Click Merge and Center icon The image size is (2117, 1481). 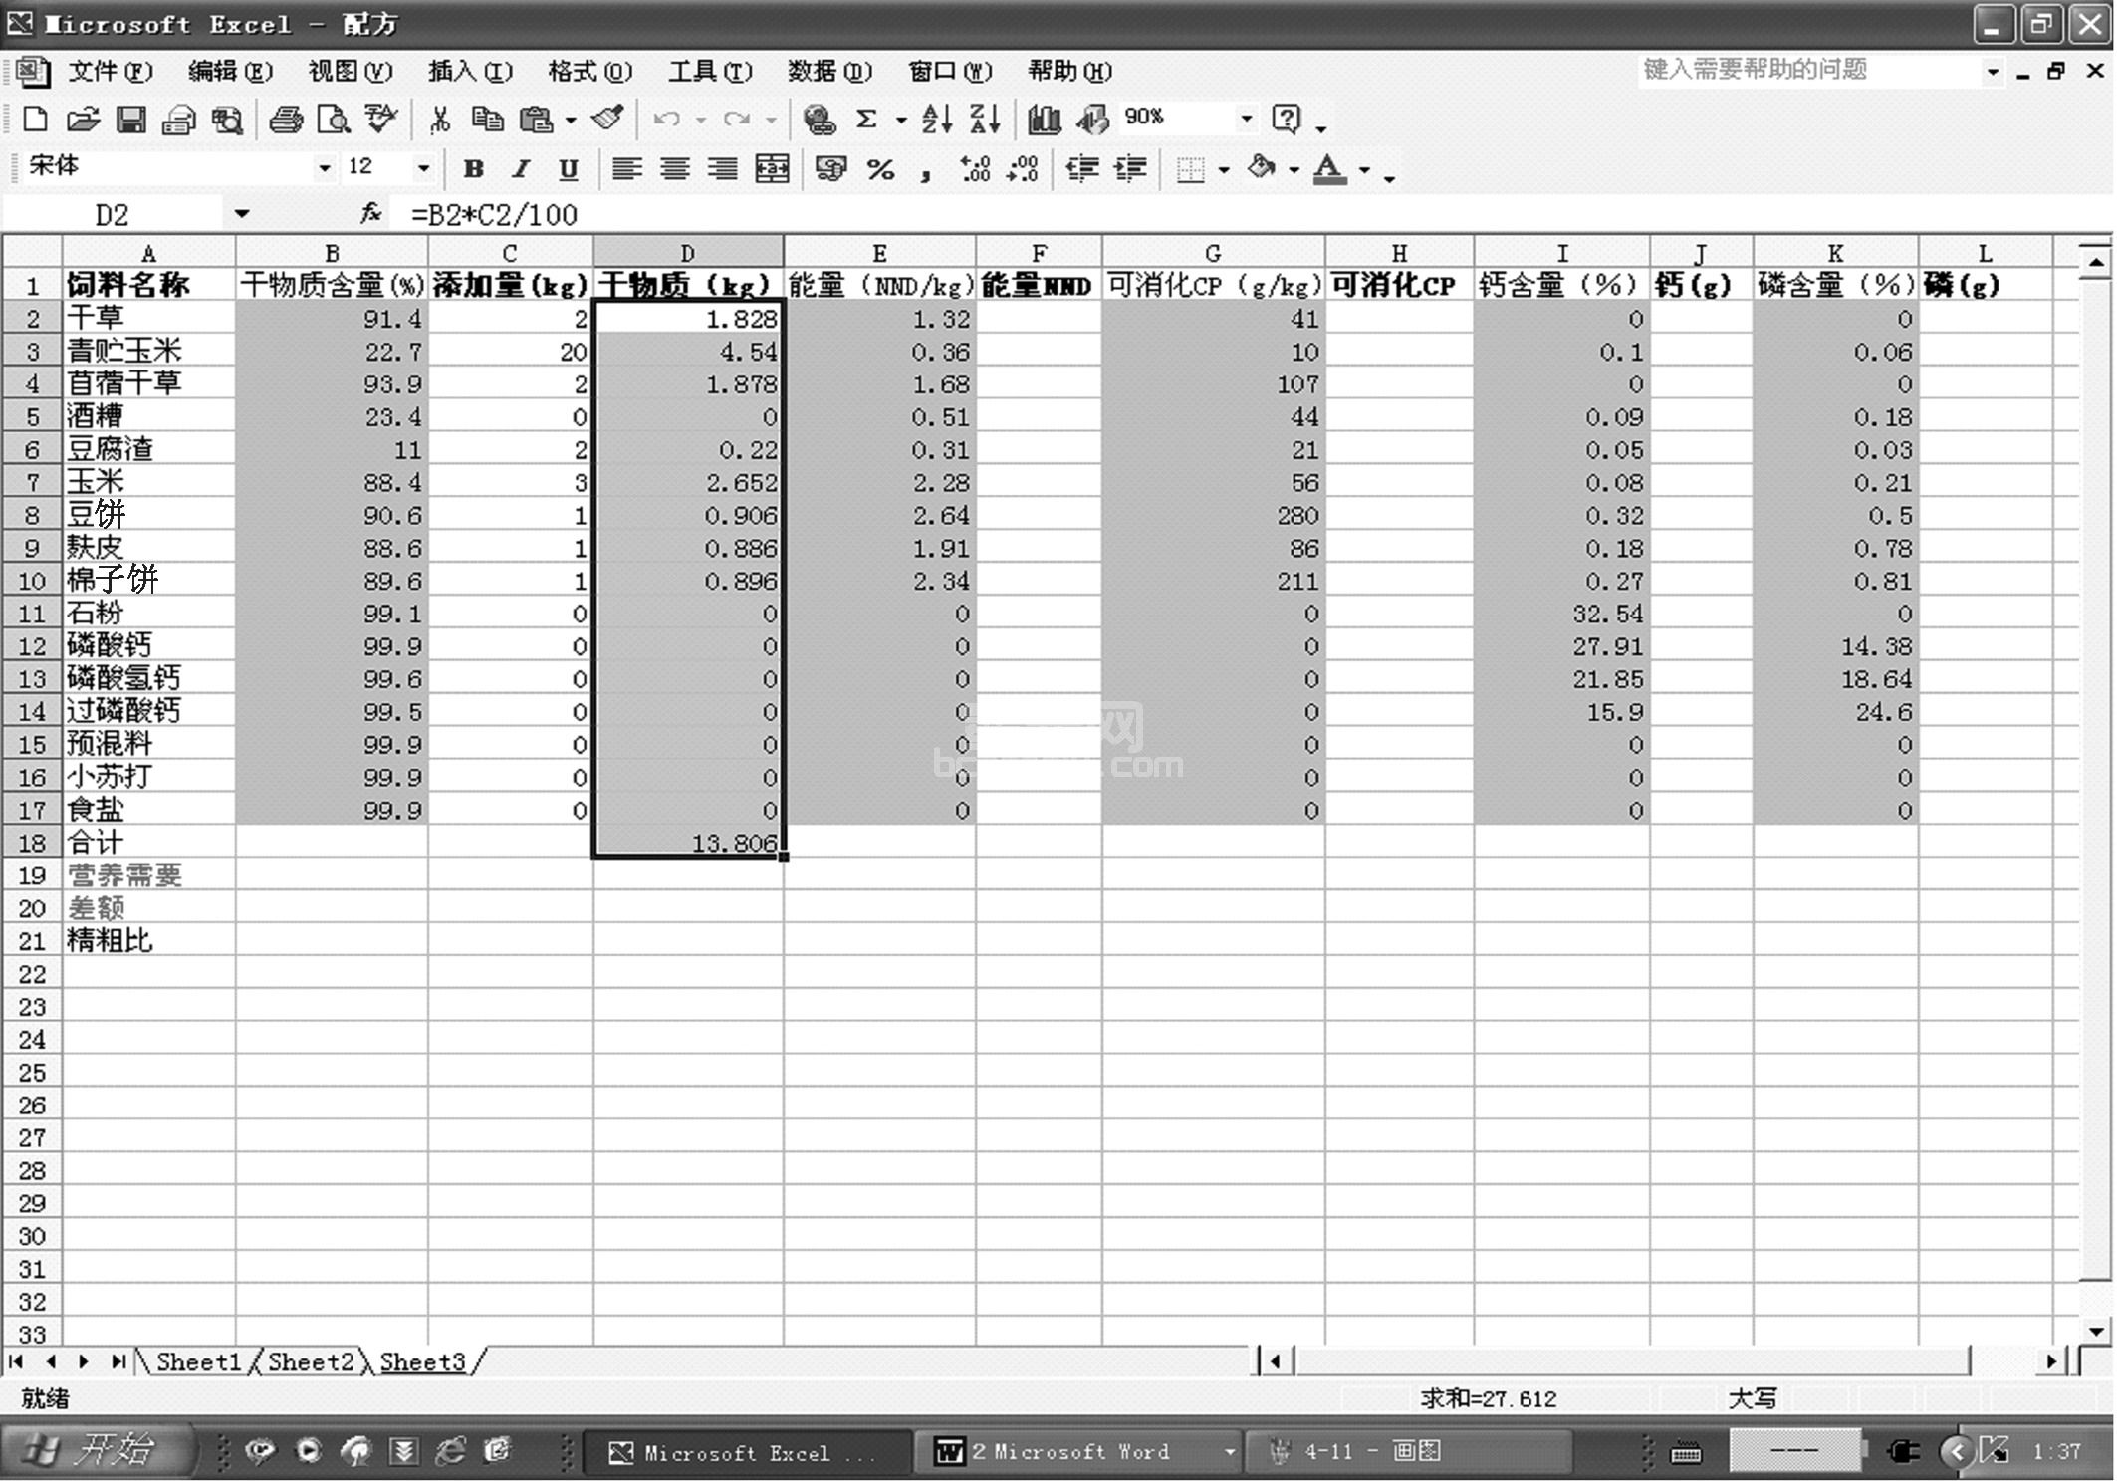pos(773,169)
